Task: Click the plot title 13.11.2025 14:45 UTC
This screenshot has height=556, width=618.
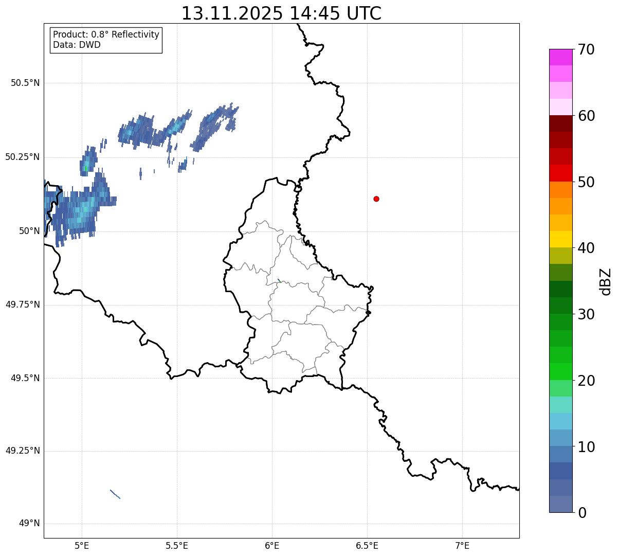Action: point(281,13)
